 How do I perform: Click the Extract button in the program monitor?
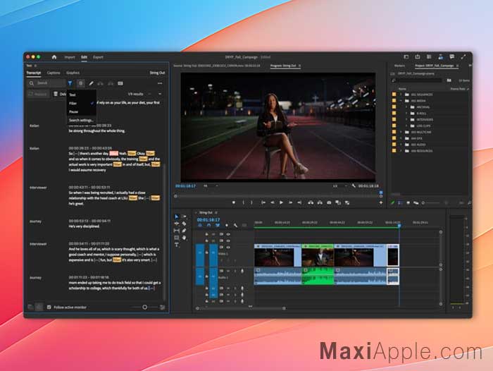[x=320, y=202]
